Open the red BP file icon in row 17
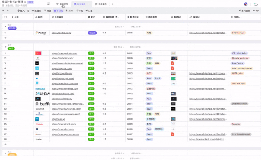 coord(173,134)
